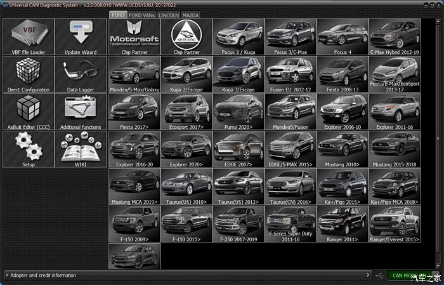Pick the Kuga 2/Escape tile
Image resolution: width=444 pixels, height=285 pixels.
(186, 74)
